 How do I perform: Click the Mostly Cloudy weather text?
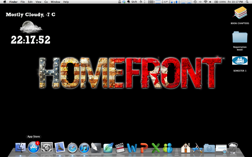[x=31, y=14]
